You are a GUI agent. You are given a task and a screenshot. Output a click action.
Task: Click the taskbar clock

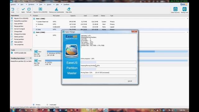click(182, 110)
